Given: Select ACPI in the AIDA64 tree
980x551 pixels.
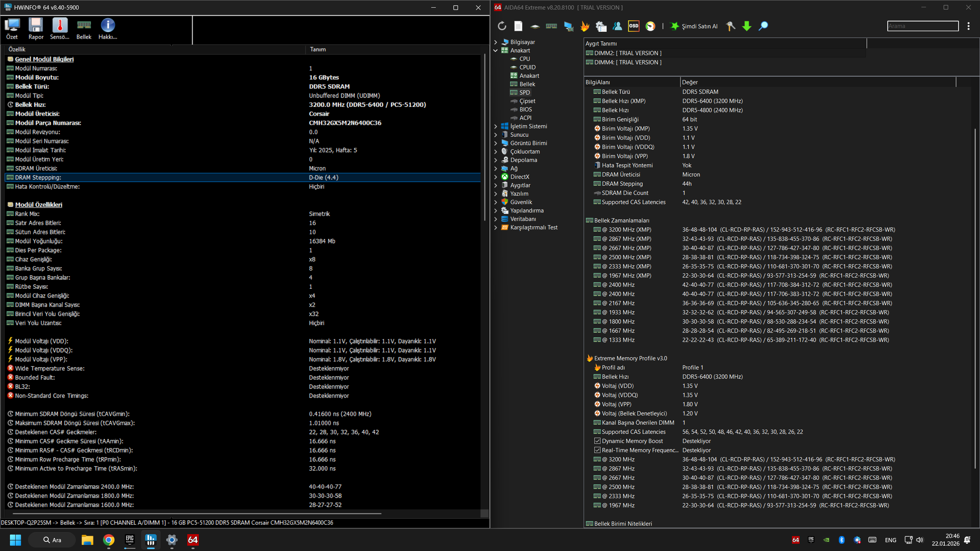Looking at the screenshot, I should point(525,118).
